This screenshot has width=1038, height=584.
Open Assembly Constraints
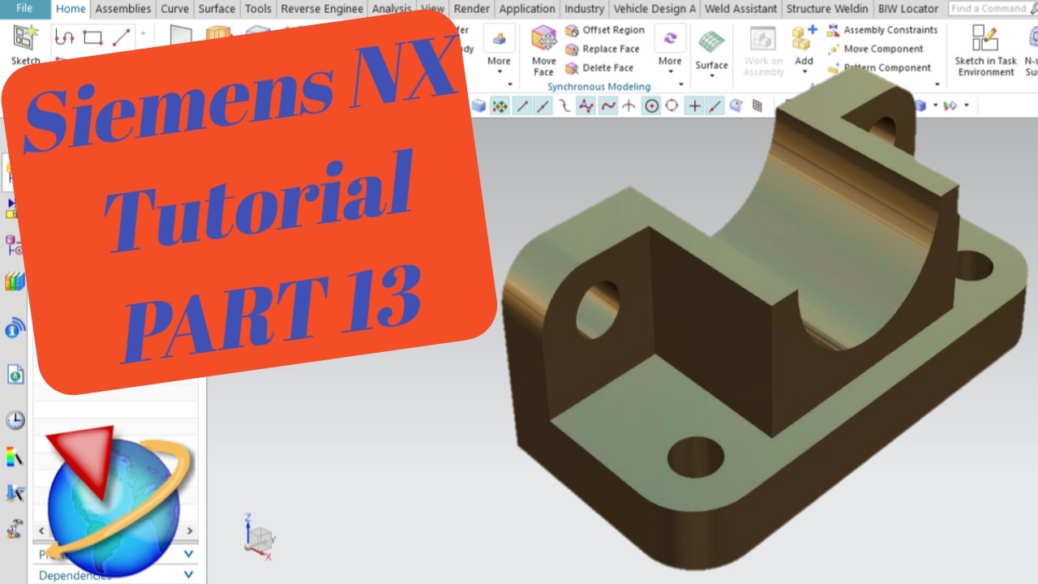[881, 30]
